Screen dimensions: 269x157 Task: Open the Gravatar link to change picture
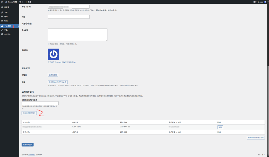click(x=61, y=62)
